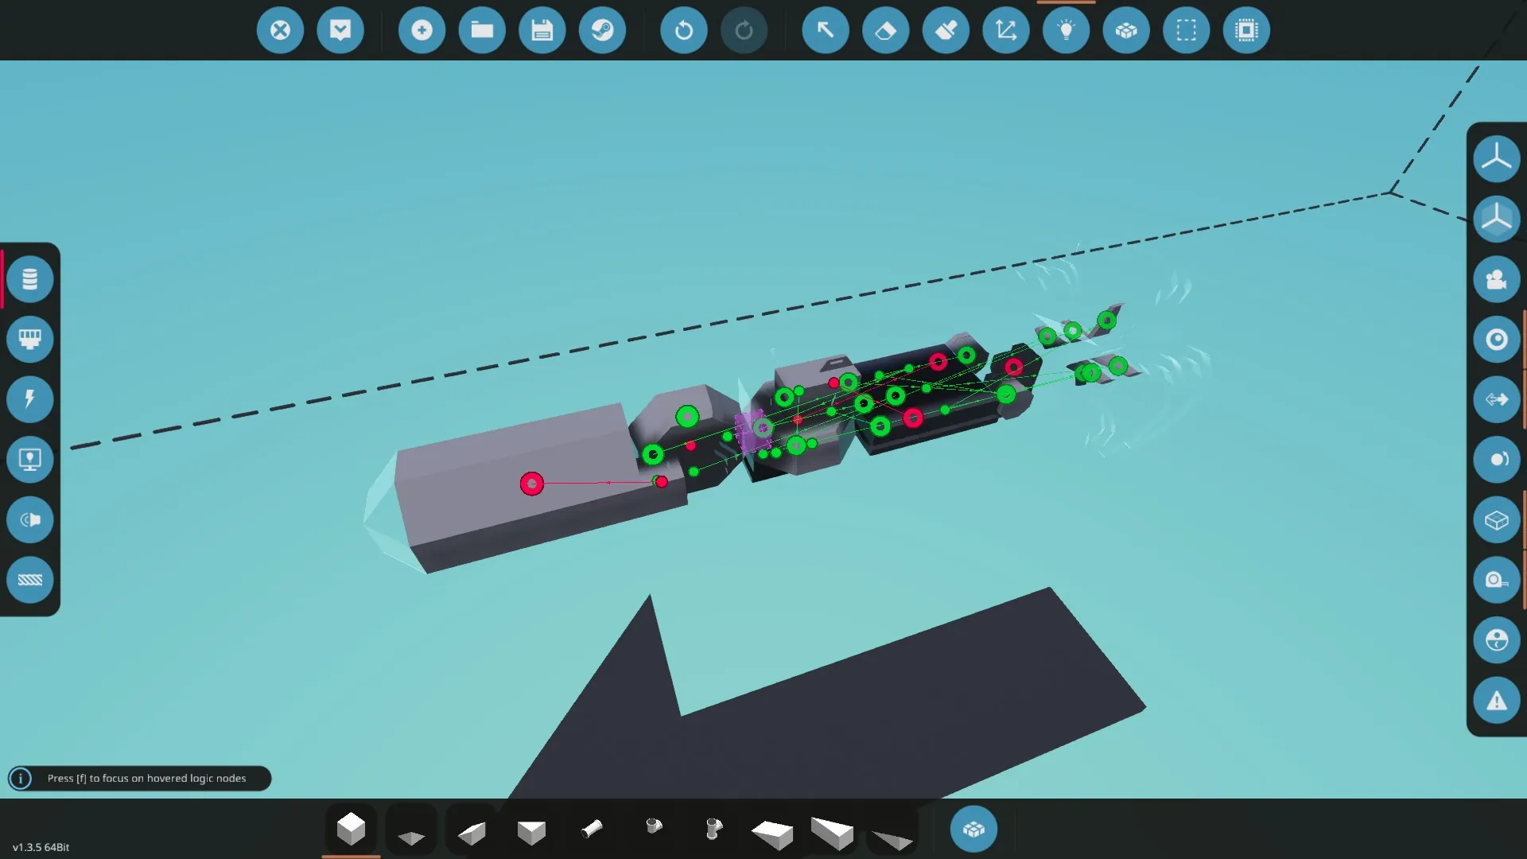This screenshot has height=859, width=1527.
Task: Open the load vehicle folder icon
Action: pos(482,30)
